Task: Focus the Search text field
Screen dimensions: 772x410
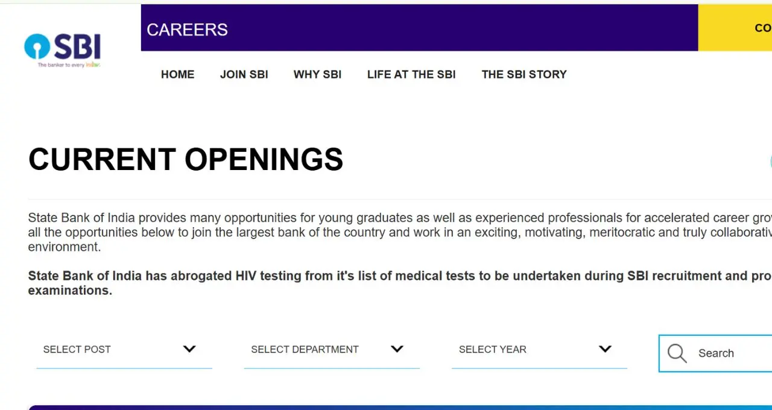Action: [730, 353]
